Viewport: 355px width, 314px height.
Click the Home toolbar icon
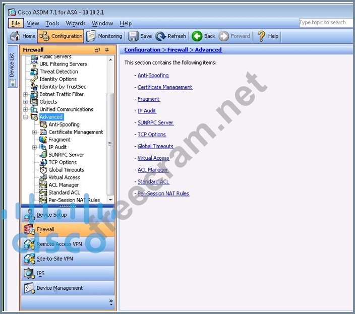(x=16, y=36)
